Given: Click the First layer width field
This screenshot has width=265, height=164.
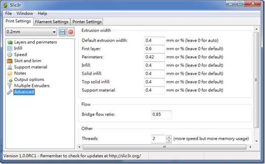Looking at the screenshot, I should coord(155,49).
